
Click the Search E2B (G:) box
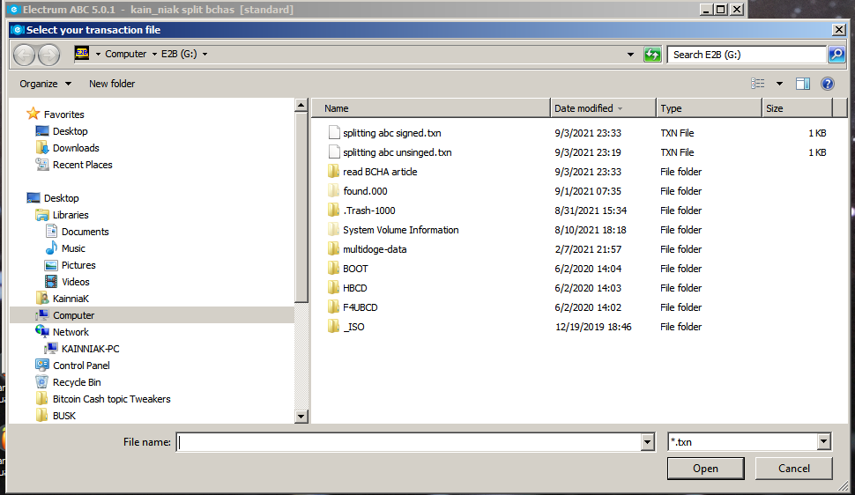[747, 55]
